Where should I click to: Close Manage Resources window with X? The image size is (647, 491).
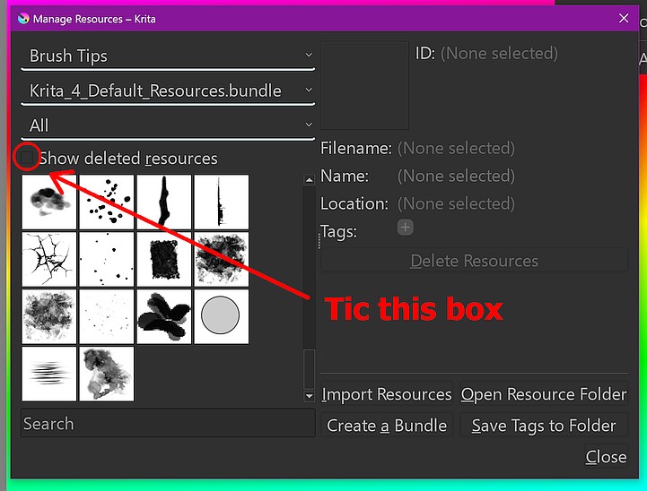[x=624, y=18]
